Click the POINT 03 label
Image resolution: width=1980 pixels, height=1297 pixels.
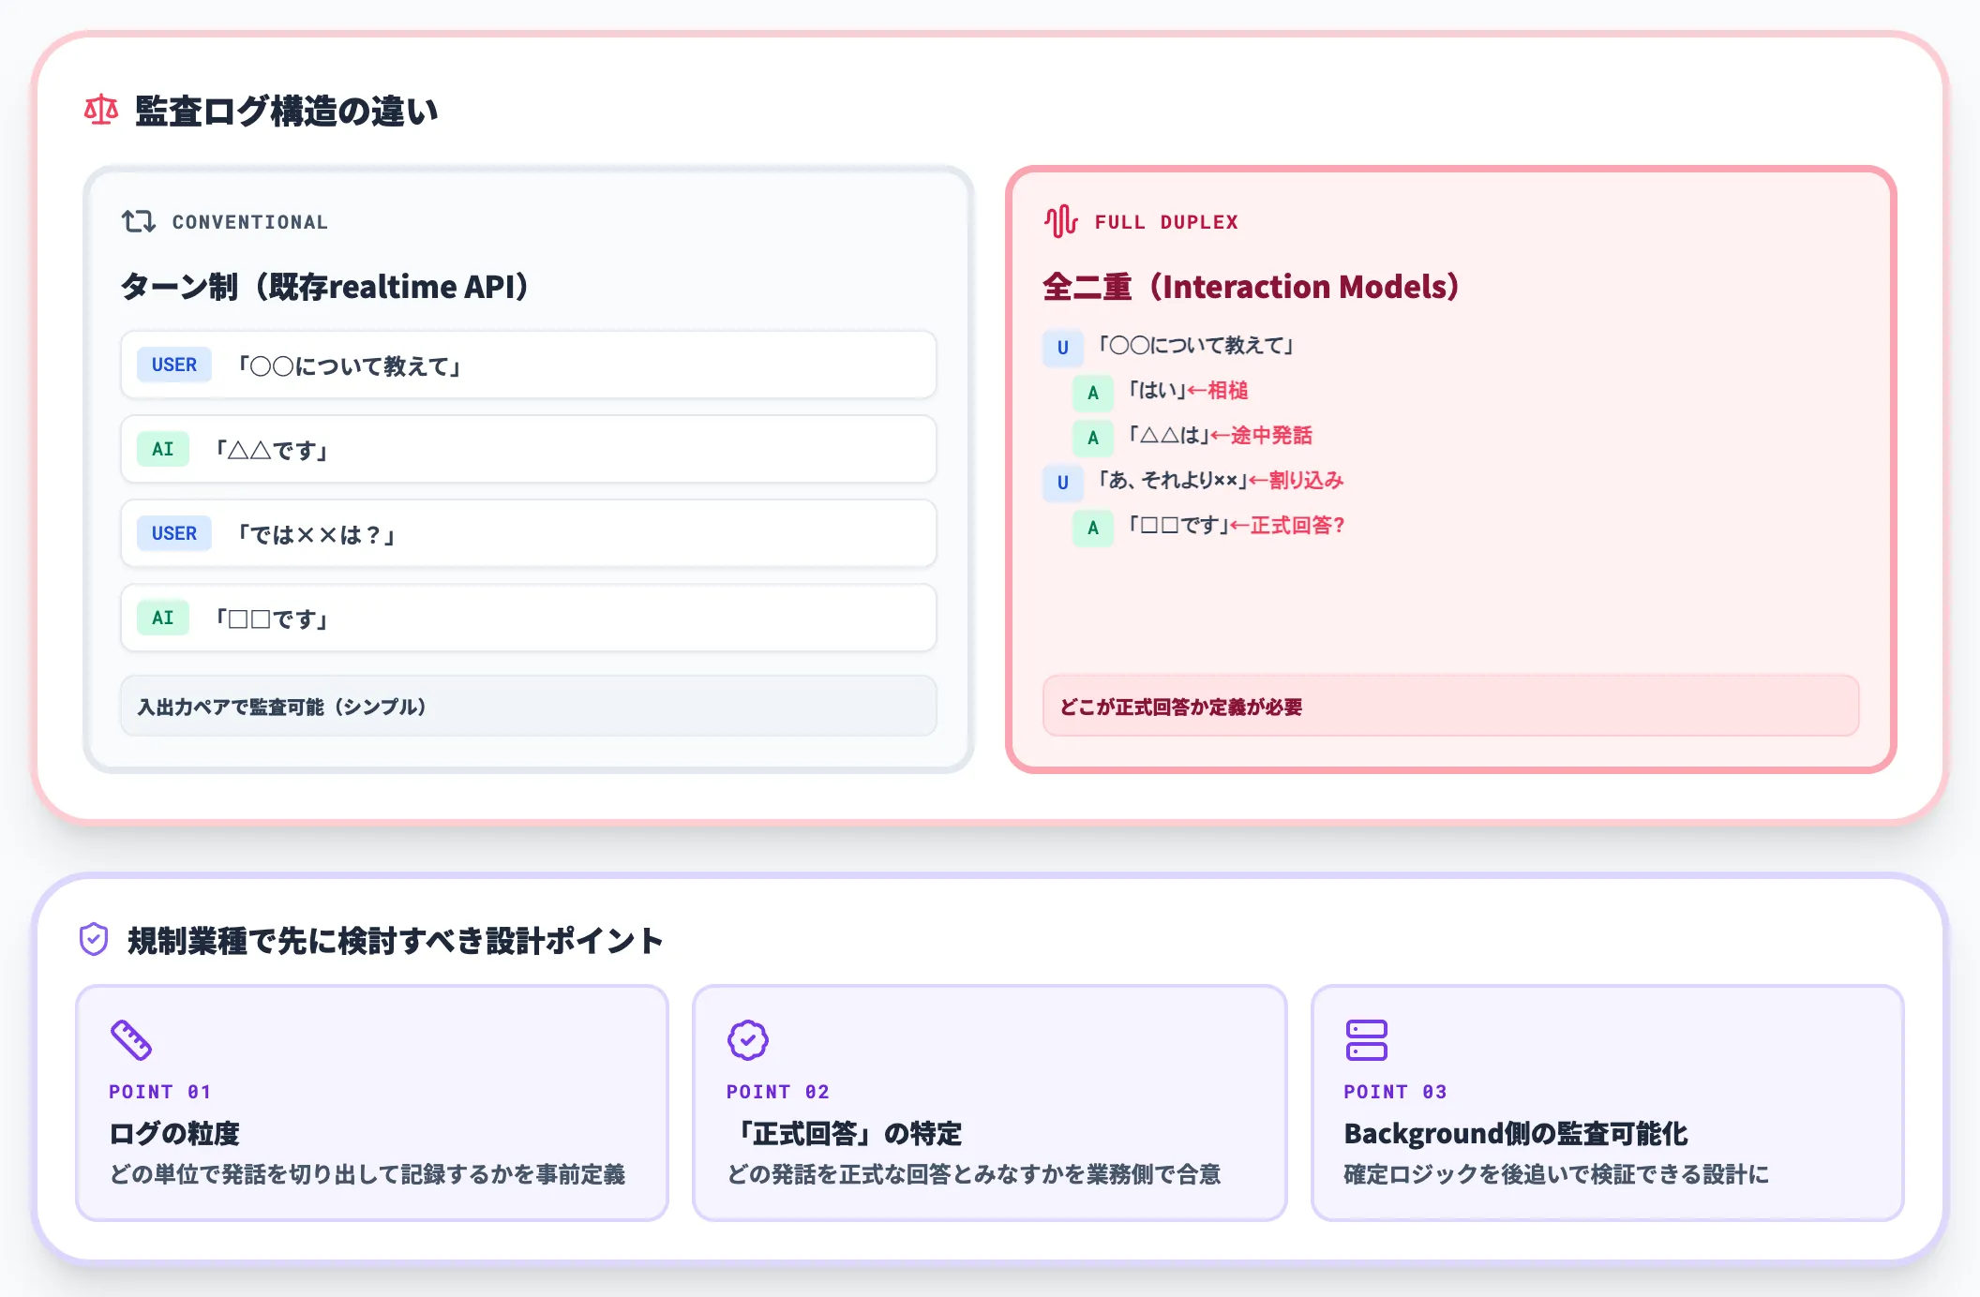click(x=1396, y=1092)
